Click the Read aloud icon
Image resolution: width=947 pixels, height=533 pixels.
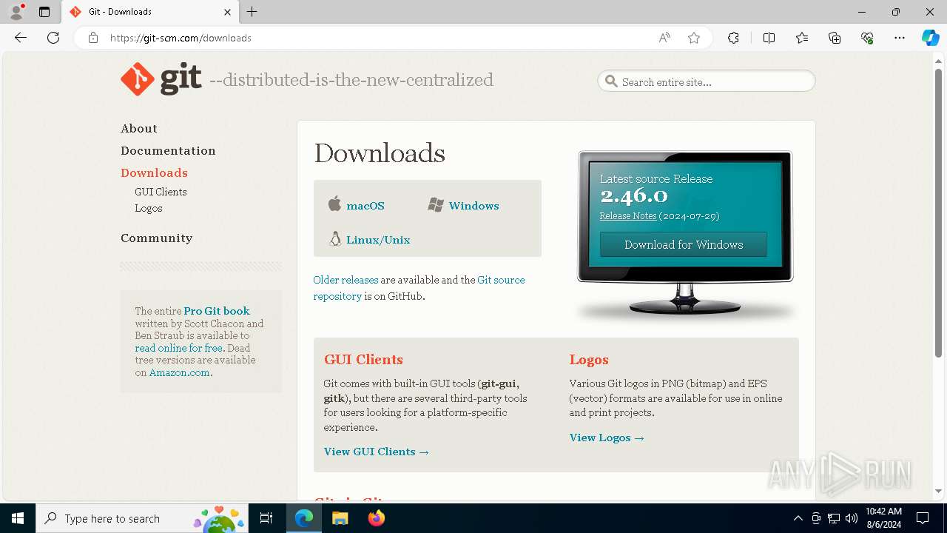click(x=664, y=38)
